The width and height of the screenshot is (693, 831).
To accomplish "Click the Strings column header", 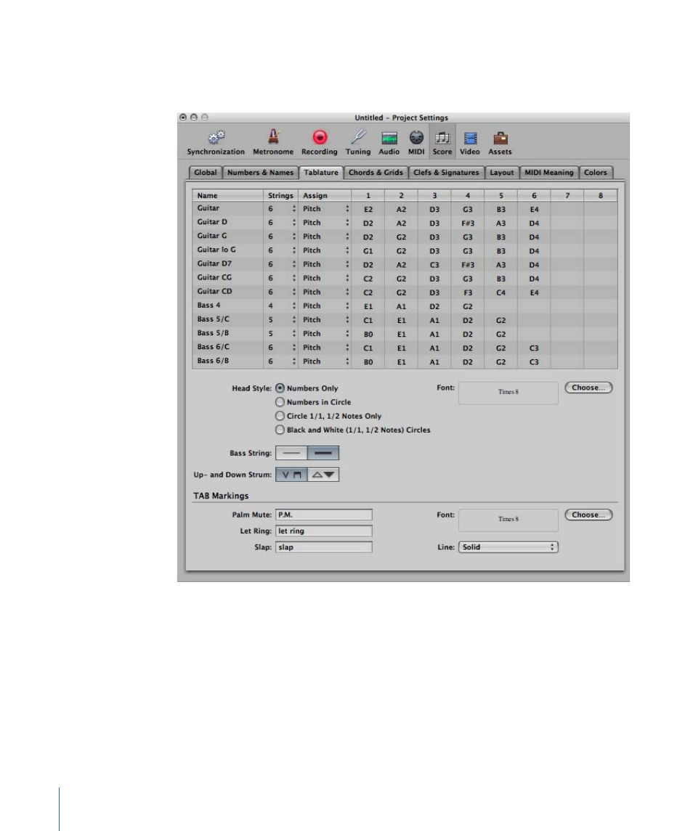I will [280, 195].
